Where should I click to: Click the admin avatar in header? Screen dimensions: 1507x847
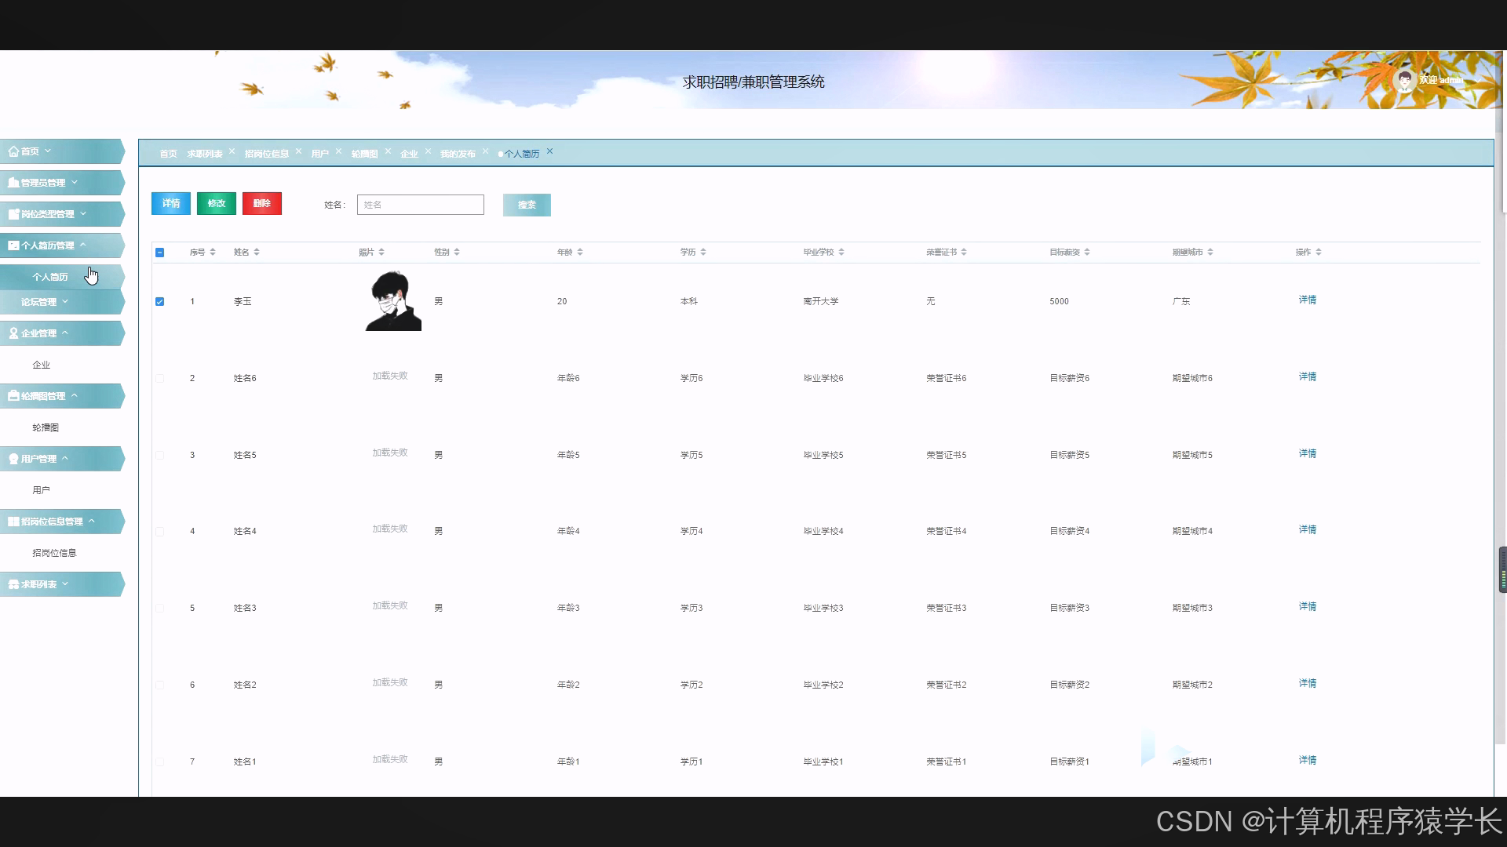coord(1405,80)
